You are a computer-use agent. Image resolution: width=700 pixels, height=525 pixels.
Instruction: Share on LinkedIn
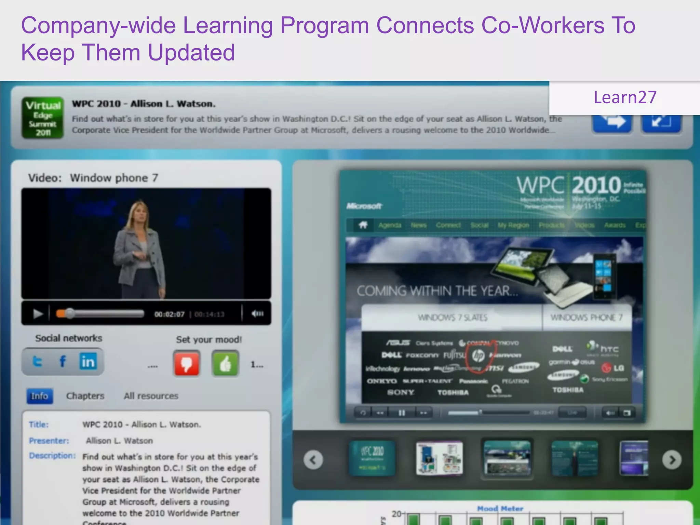(x=88, y=361)
